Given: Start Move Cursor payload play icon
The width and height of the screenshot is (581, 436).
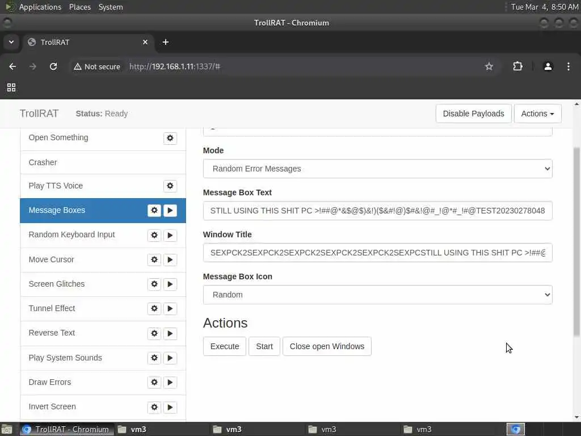Looking at the screenshot, I should [x=170, y=259].
